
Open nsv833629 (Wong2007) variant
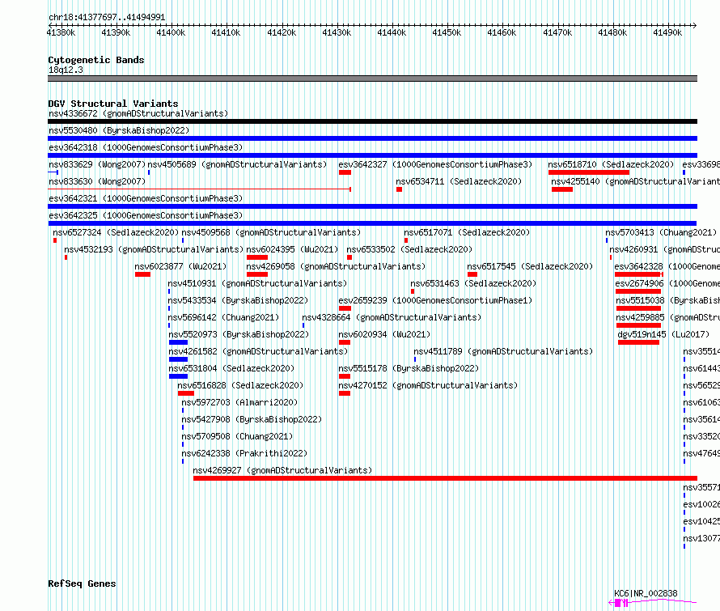point(97,164)
